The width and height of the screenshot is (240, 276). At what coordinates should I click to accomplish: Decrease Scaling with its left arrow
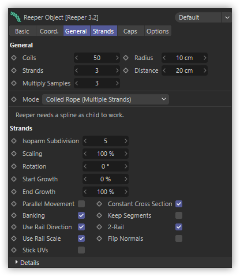(85, 154)
